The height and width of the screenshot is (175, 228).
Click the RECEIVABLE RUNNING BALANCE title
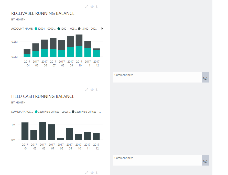pos(43,13)
